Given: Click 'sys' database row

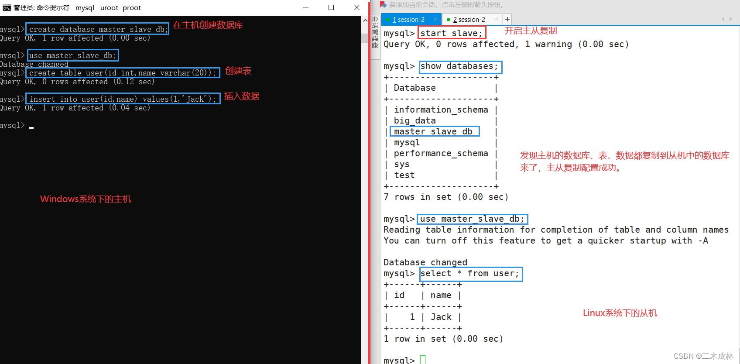Looking at the screenshot, I should [402, 164].
